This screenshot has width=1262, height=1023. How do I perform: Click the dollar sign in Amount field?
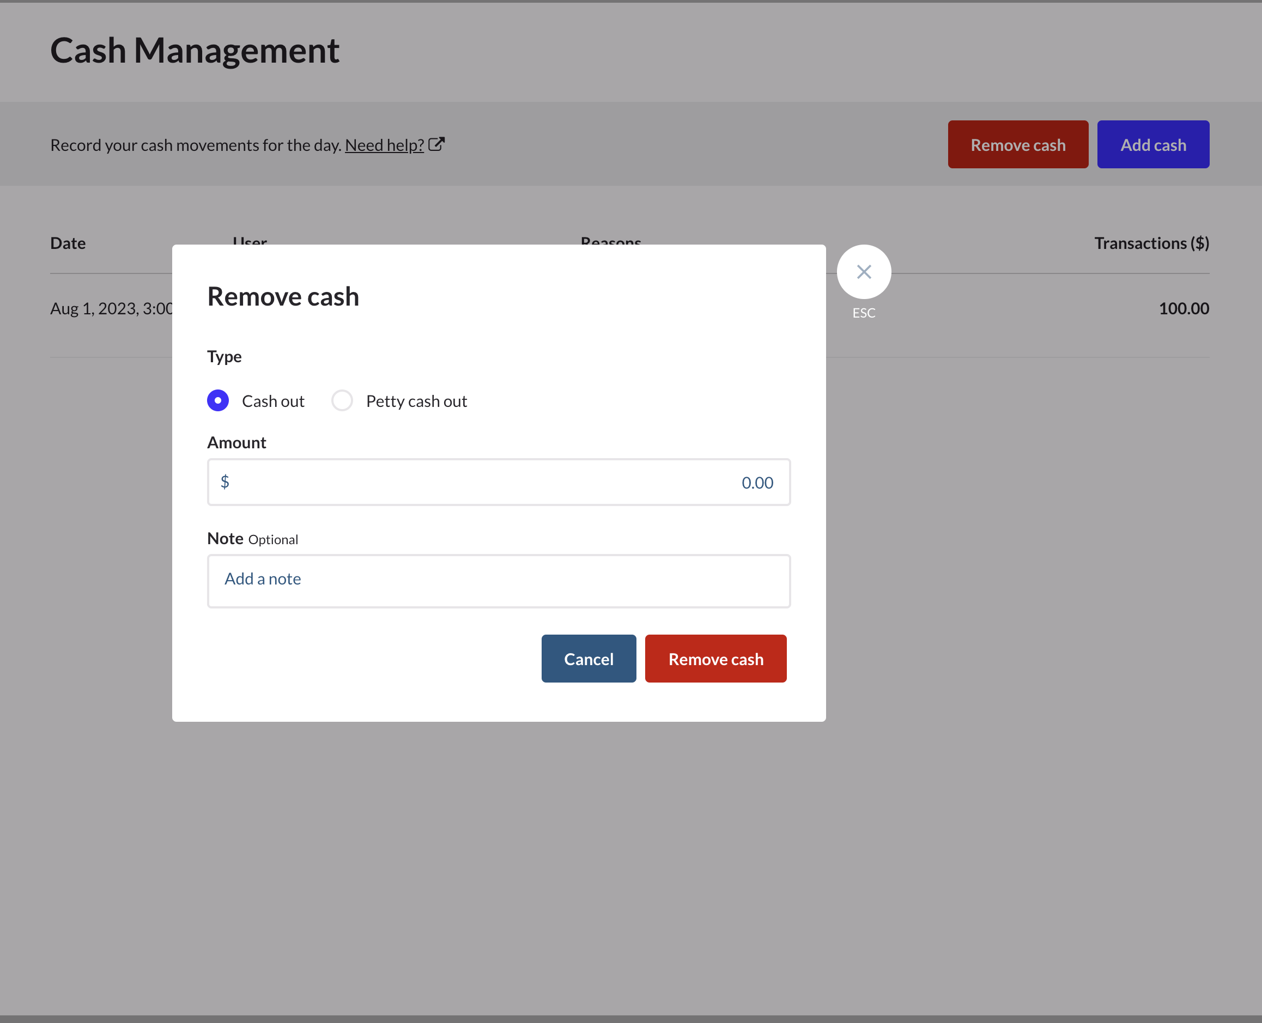(x=225, y=482)
